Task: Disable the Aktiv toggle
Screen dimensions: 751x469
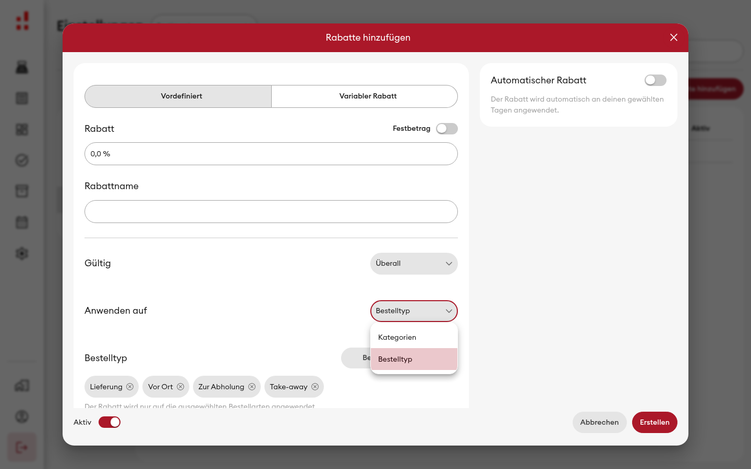Action: 110,422
